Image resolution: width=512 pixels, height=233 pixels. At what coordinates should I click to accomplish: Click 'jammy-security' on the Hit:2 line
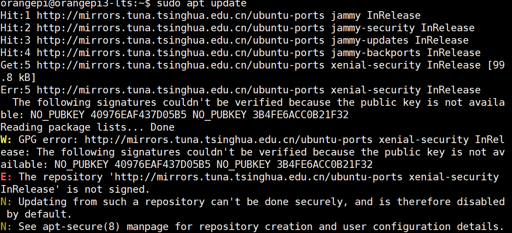pyautogui.click(x=373, y=28)
